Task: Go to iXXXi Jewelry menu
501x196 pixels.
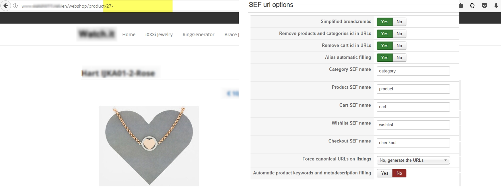Action: point(159,35)
